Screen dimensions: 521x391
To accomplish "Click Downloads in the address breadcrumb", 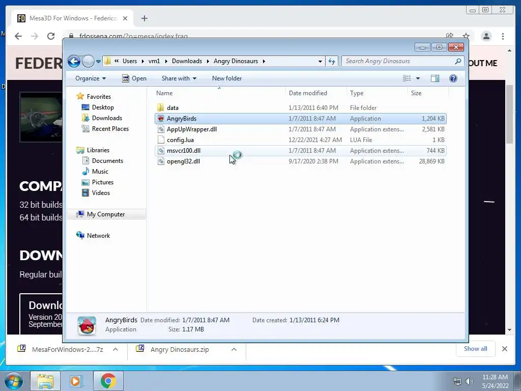I will (187, 61).
